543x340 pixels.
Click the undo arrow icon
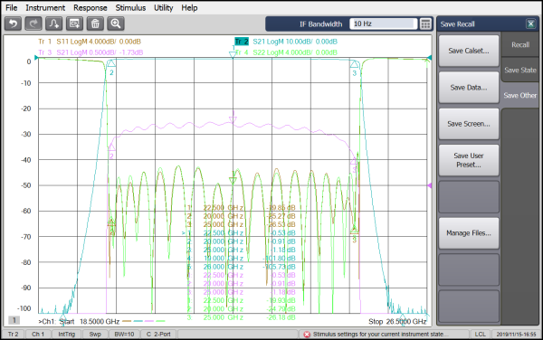pyautogui.click(x=14, y=24)
